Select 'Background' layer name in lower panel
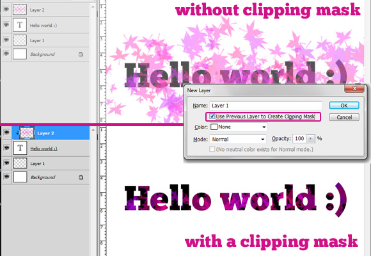This screenshot has width=371, height=256. 43,177
